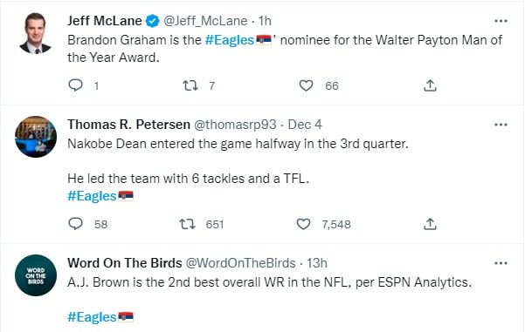Screen dimensions: 525x332
Task: Open more options on Thomas R. Petersen's tweet
Action: 501,125
